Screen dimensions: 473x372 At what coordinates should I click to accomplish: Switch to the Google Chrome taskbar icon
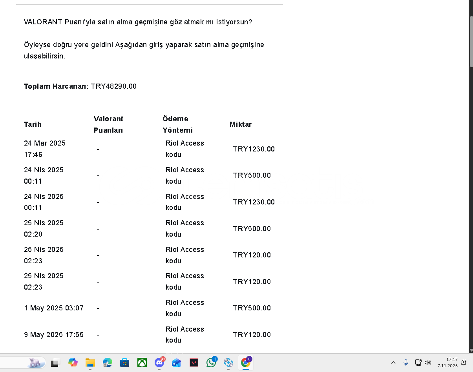(246, 362)
